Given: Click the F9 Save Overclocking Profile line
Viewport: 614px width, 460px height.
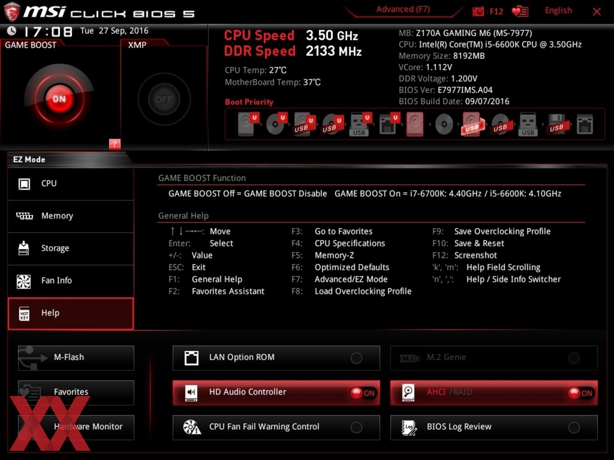Looking at the screenshot, I should [x=491, y=231].
